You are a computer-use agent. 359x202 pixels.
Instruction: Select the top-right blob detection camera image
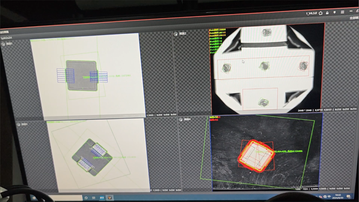(266, 69)
